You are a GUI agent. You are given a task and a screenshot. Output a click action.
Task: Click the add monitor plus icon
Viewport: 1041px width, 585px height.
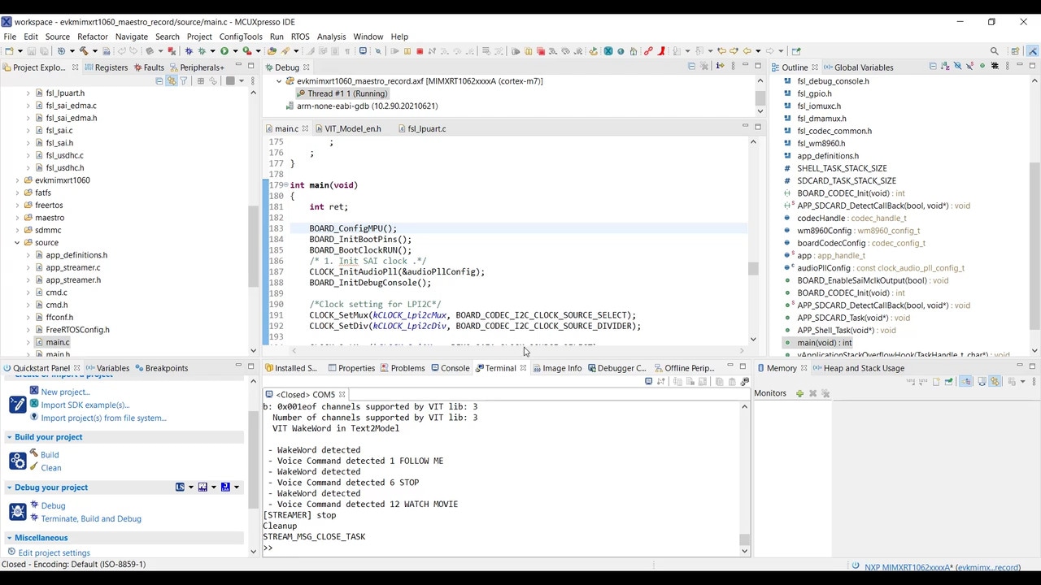click(x=799, y=393)
